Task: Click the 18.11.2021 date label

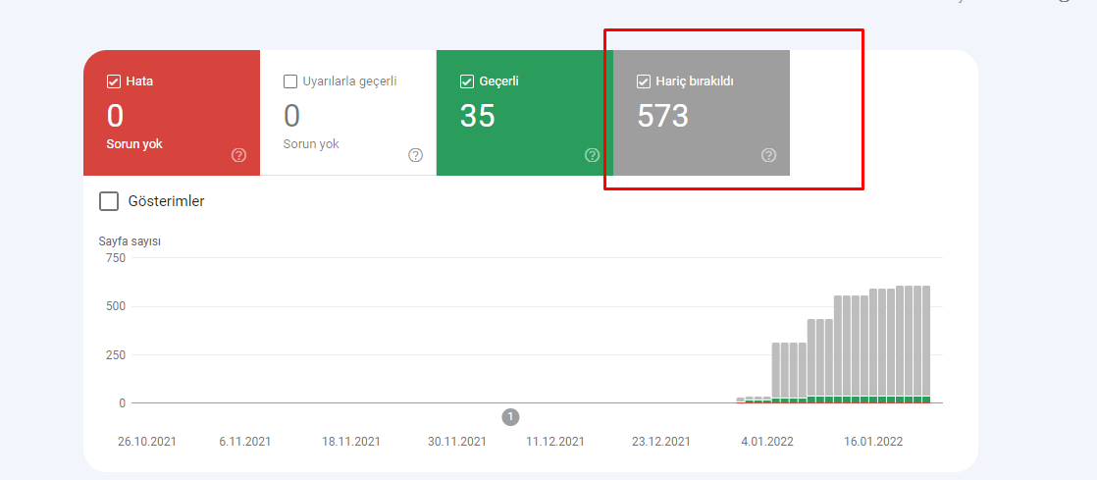Action: click(351, 442)
